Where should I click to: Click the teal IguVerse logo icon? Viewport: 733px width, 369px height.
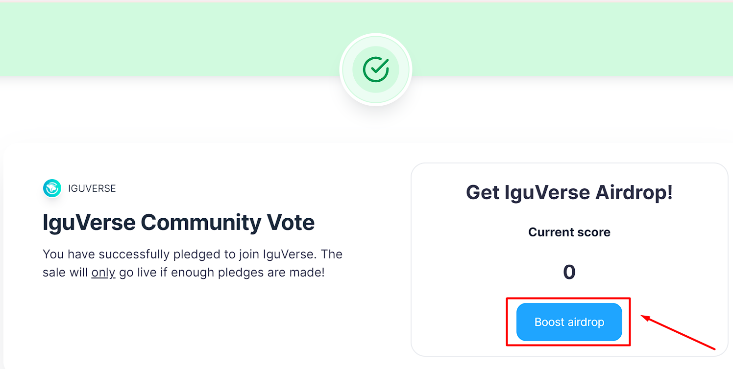click(52, 188)
